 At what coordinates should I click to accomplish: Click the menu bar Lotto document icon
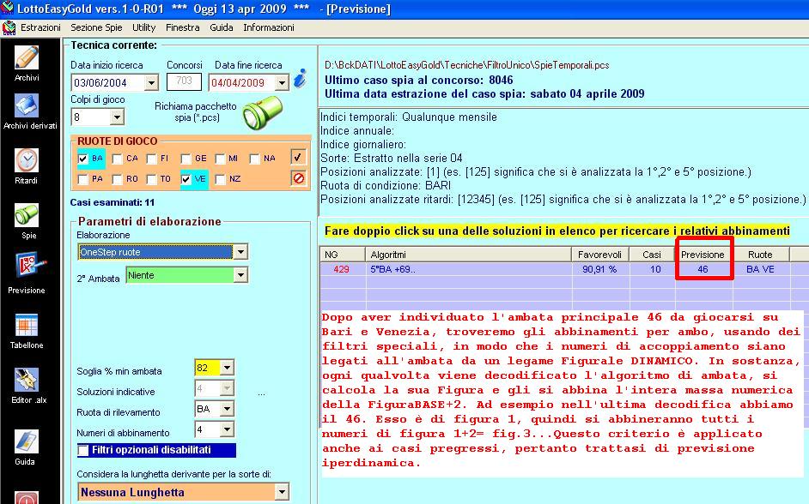[9, 27]
